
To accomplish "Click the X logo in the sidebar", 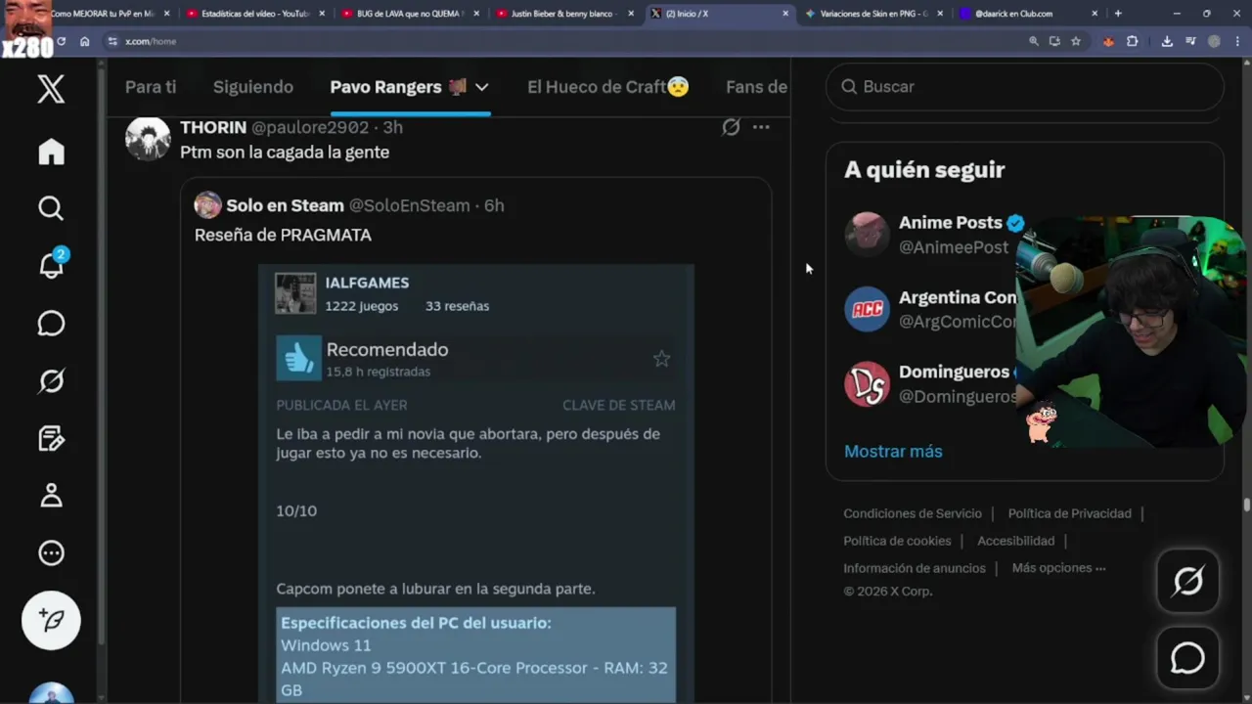I will 51,89.
